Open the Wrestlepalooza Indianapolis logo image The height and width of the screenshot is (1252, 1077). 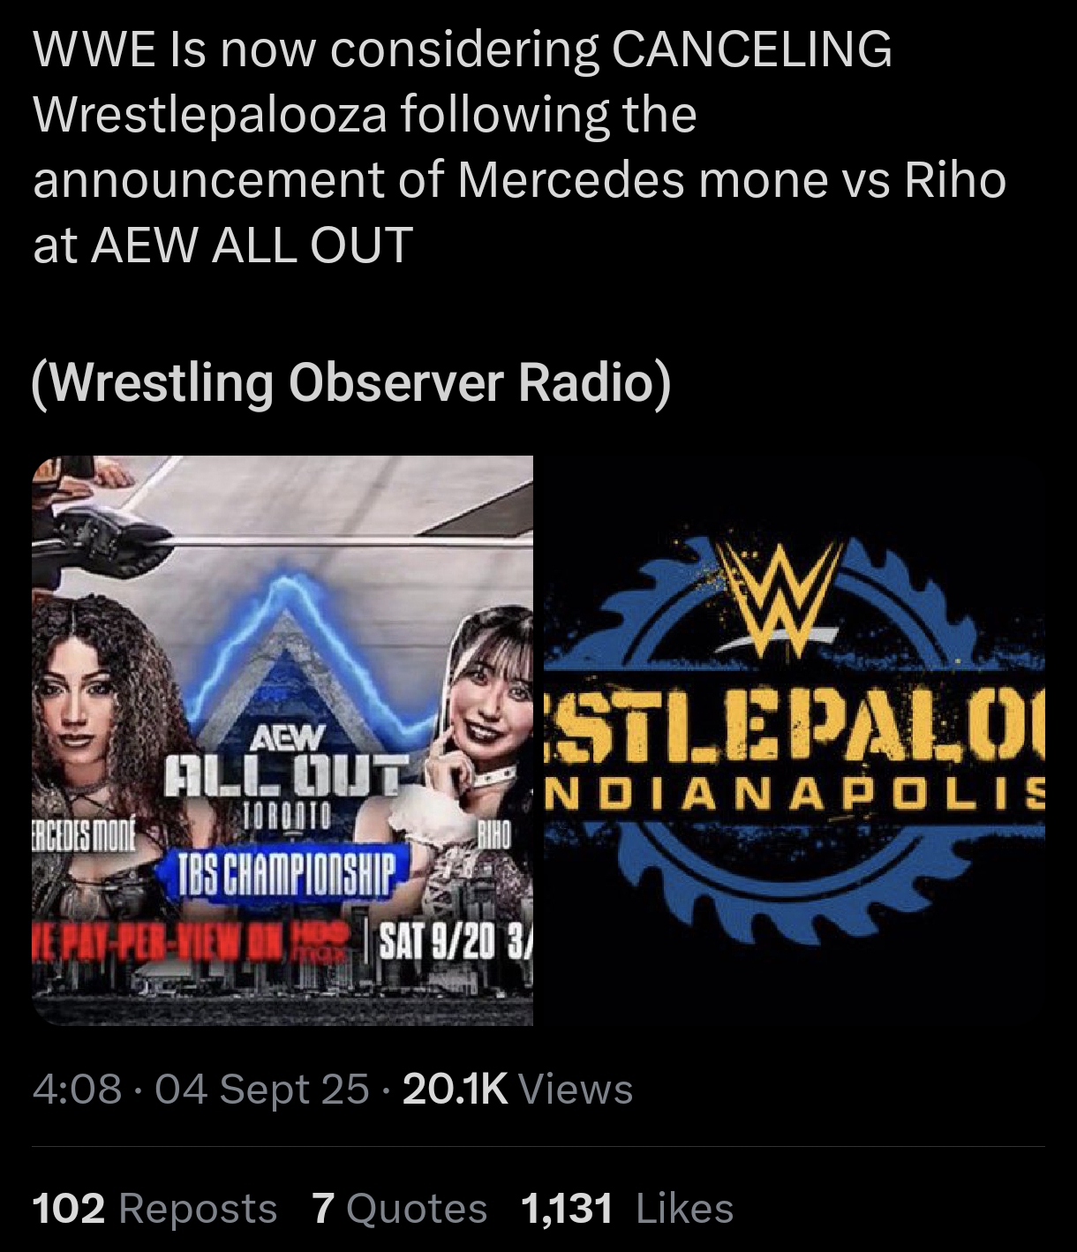[x=792, y=740]
